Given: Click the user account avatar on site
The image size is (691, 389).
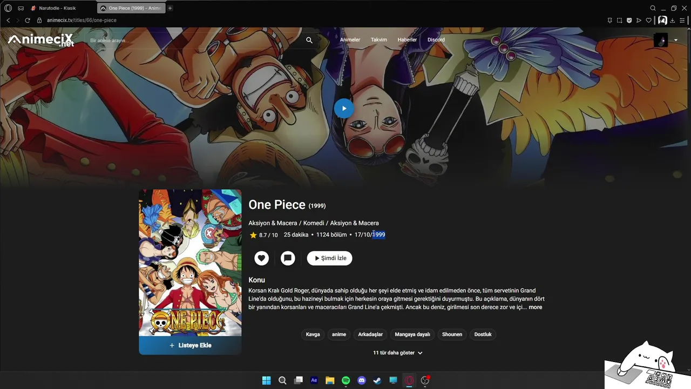Looking at the screenshot, I should pyautogui.click(x=661, y=40).
